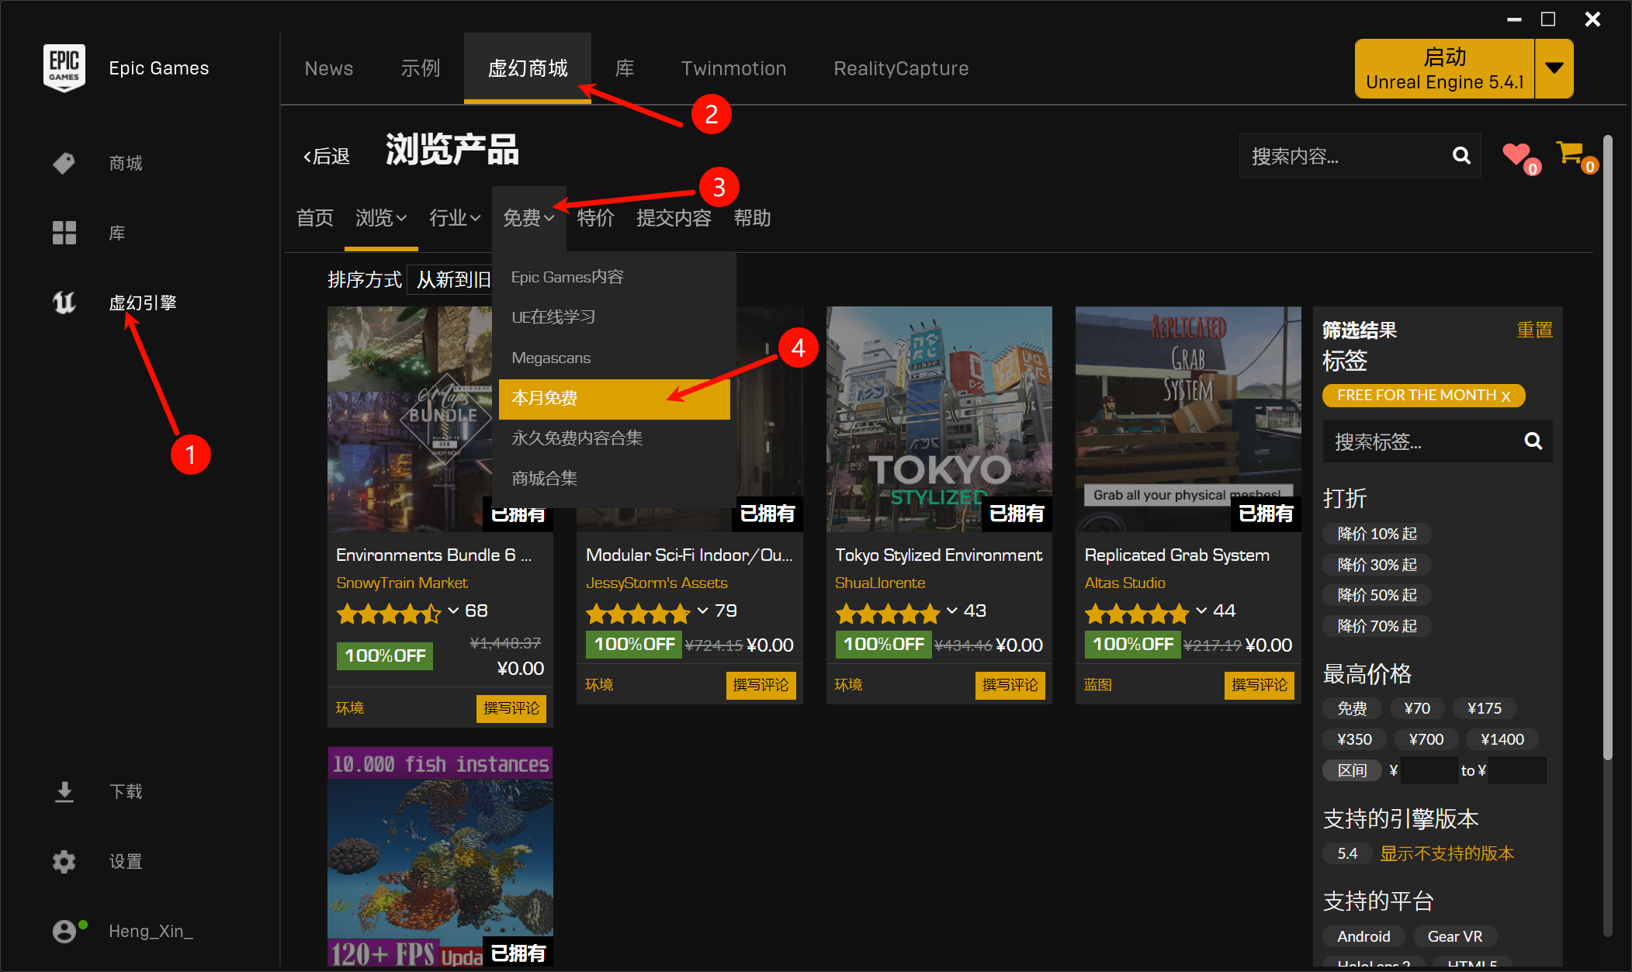Click the Unreal Engine sidebar icon
1632x972 pixels.
64,303
